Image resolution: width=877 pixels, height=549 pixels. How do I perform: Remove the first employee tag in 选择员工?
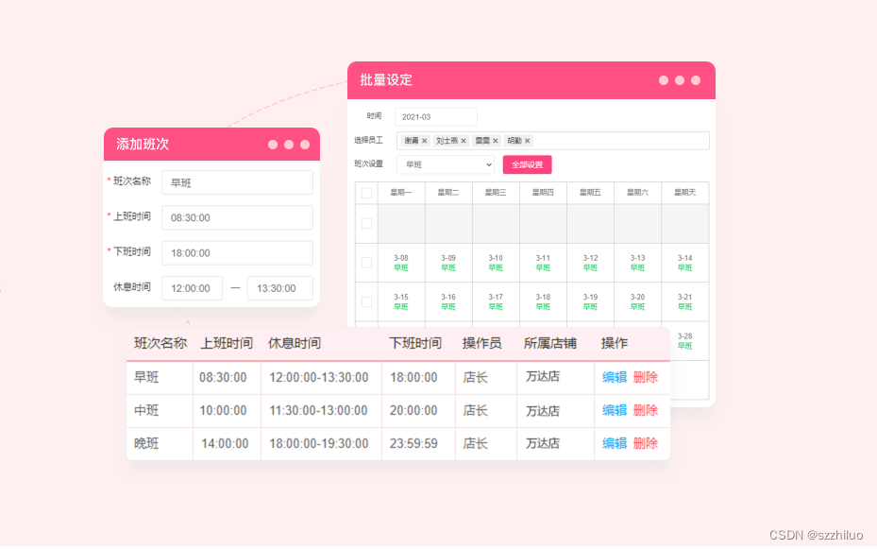coord(425,141)
